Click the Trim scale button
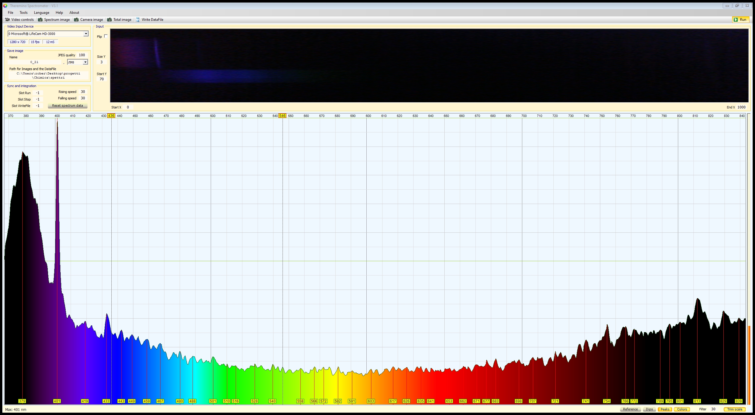 point(734,409)
